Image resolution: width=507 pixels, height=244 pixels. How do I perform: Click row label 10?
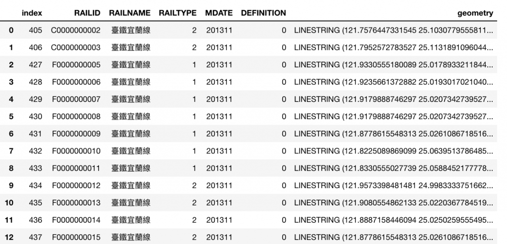pyautogui.click(x=9, y=202)
